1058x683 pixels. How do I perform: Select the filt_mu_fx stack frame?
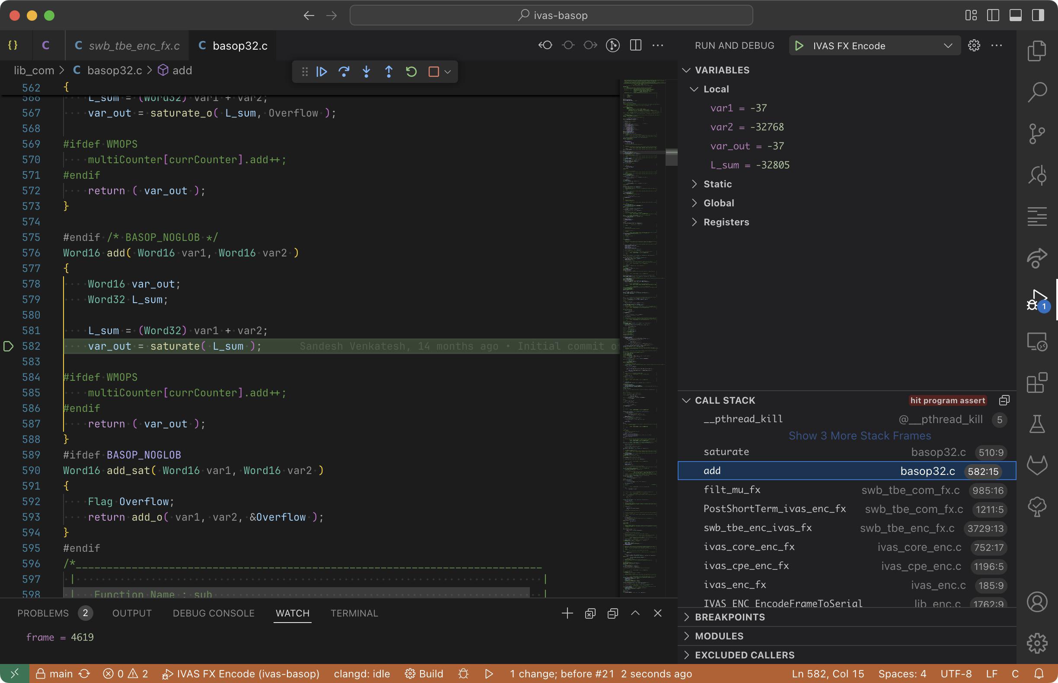(x=732, y=490)
